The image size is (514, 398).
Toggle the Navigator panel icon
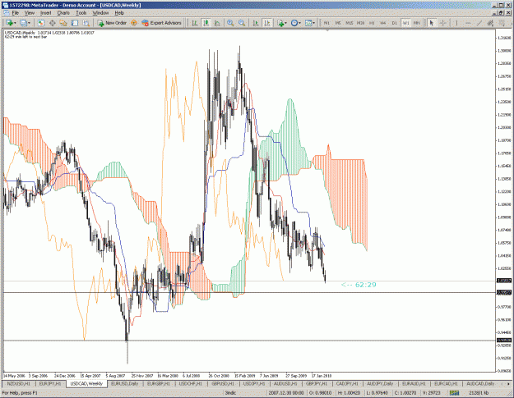(63, 23)
